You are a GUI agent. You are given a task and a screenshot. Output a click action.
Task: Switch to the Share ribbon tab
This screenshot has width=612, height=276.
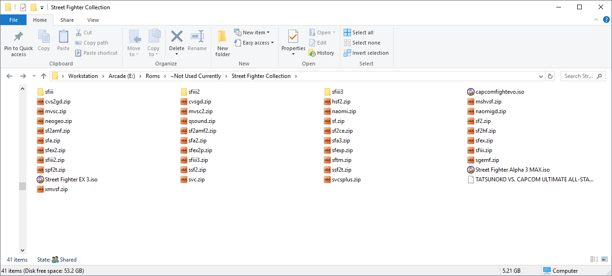67,20
